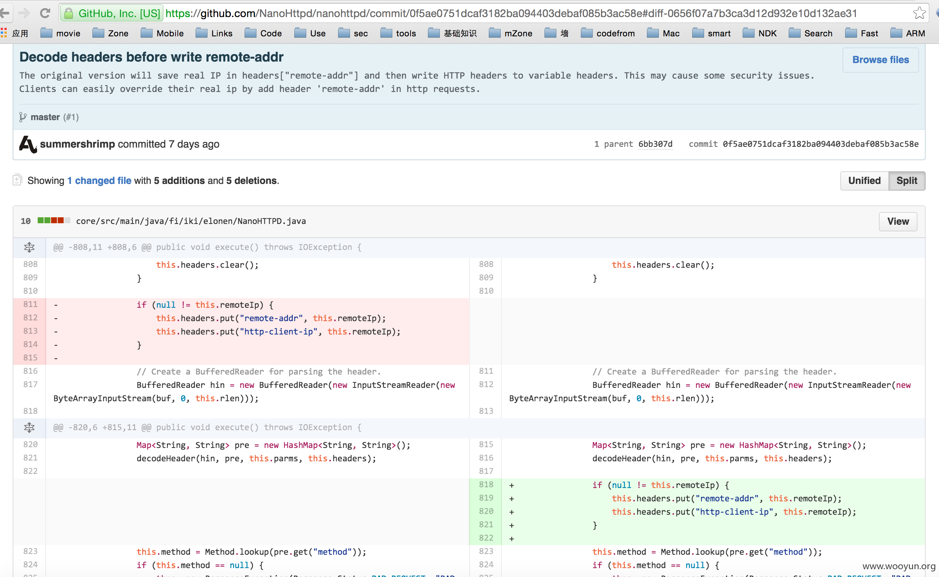
Task: Expand hidden lines above line 820
Action: 29,428
